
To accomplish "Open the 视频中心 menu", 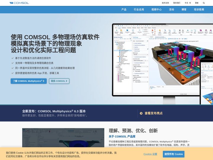I will [156, 9].
